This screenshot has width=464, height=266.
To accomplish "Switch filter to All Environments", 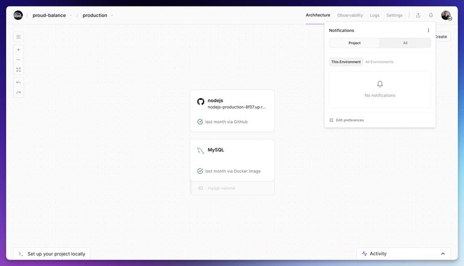I will point(379,62).
